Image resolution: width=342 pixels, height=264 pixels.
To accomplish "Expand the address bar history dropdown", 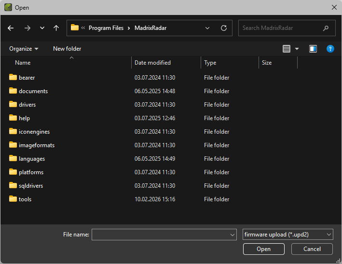I will click(207, 28).
